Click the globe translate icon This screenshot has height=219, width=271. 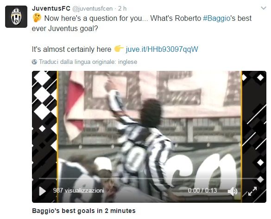34,62
